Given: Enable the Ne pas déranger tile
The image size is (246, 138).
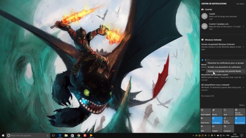Looking at the screenshot, I should coord(228,120).
